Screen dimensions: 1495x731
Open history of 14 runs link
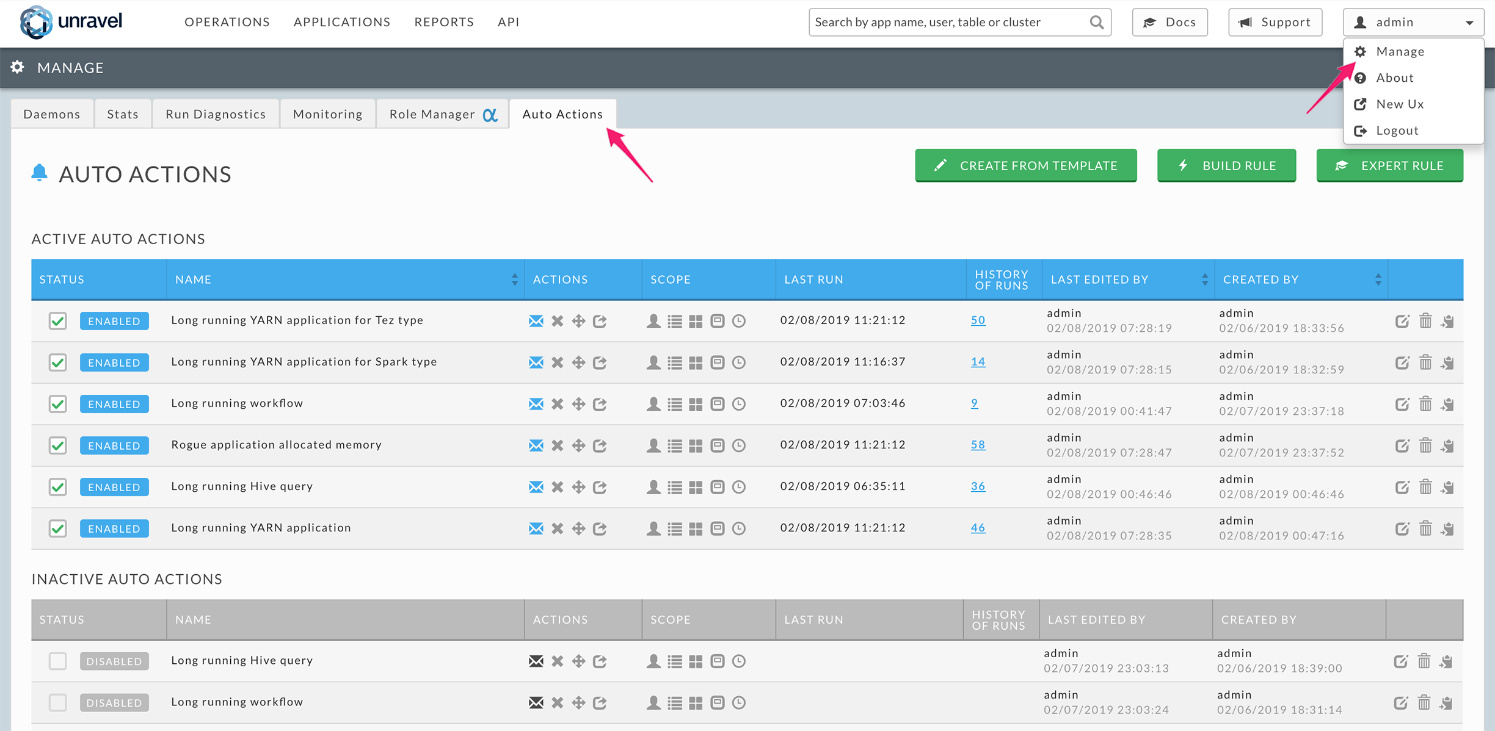[978, 361]
